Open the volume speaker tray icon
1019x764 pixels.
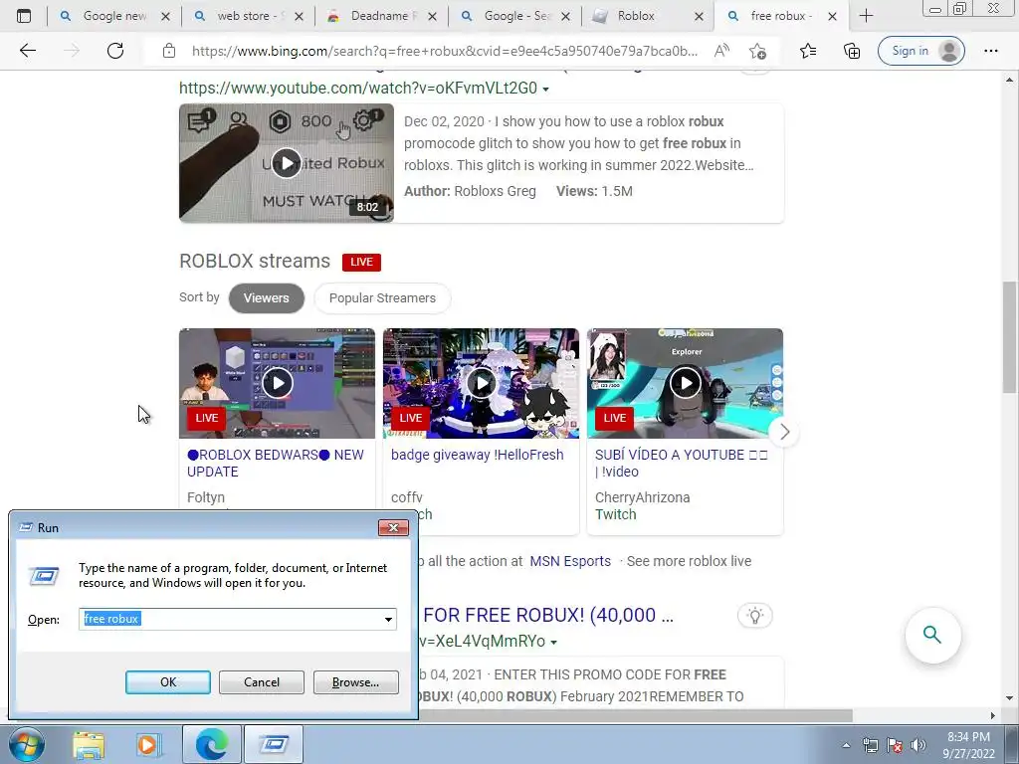click(x=918, y=745)
